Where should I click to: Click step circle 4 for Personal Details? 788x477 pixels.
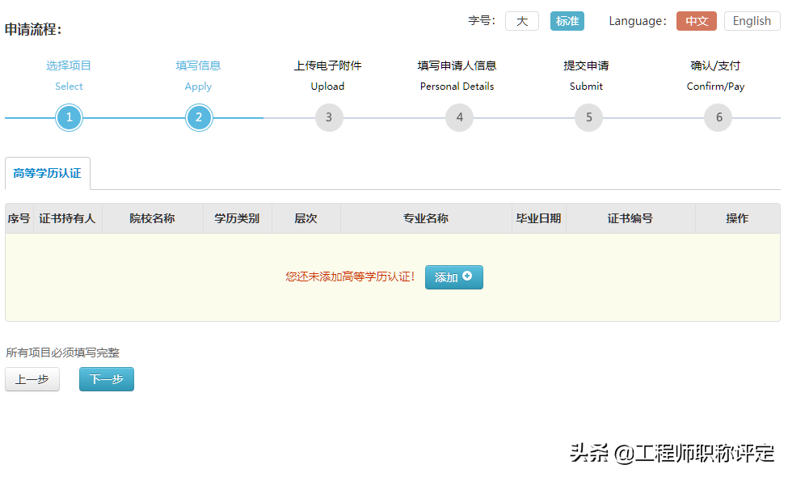coord(459,117)
